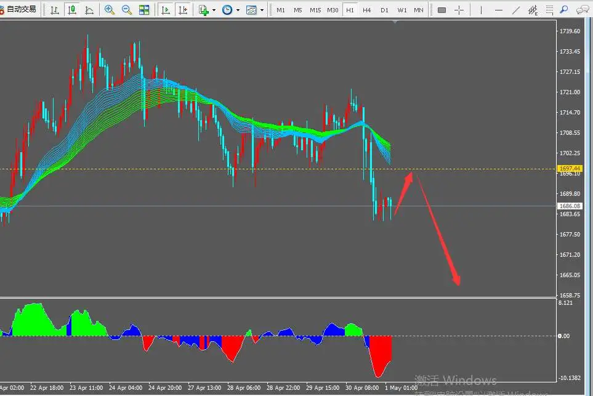
Task: Click the 1658.75 price scale value
Action: click(570, 295)
